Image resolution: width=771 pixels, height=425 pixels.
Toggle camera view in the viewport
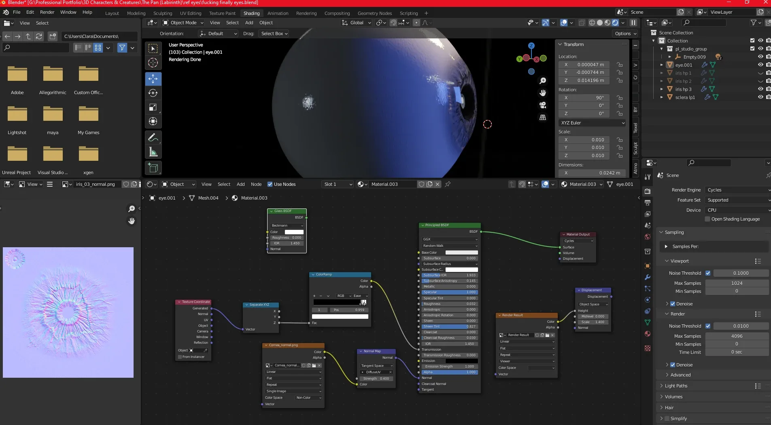click(543, 105)
